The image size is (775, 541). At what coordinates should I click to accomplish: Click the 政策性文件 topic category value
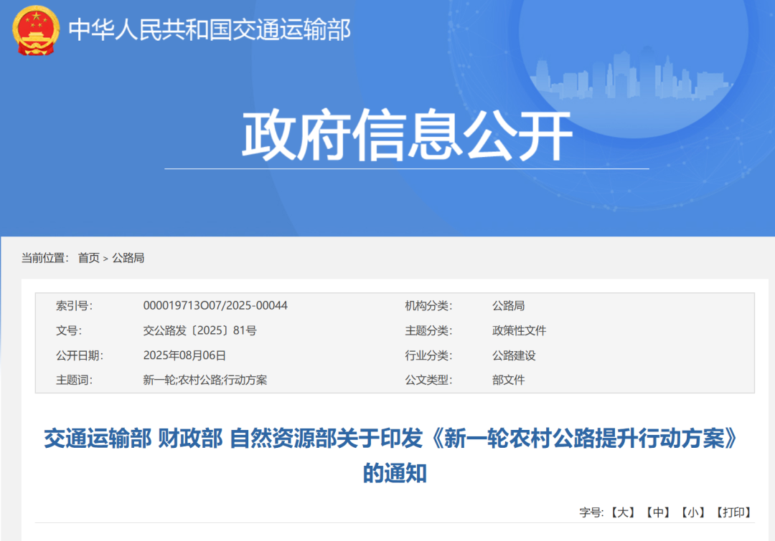coord(519,330)
